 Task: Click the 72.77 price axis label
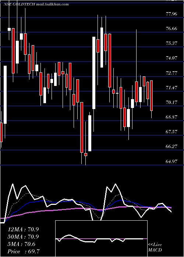click(172, 73)
